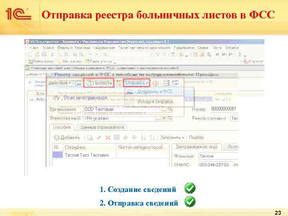Click the Отчет не отправлялся status text
Image resolution: width=288 pixels, height=216 pixels.
[x=86, y=98]
